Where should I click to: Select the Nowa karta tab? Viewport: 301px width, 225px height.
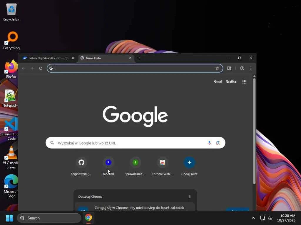coord(106,58)
